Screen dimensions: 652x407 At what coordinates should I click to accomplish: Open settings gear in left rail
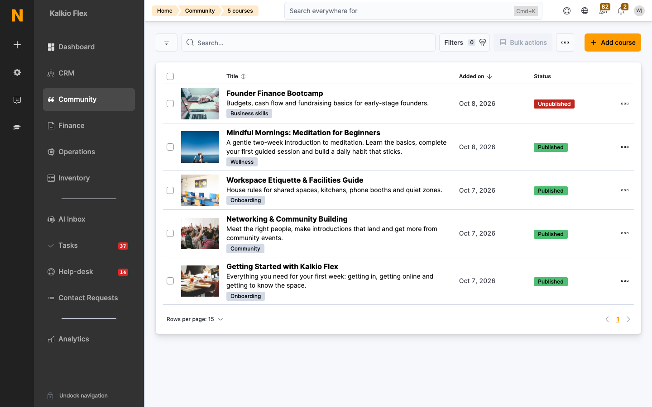point(17,72)
